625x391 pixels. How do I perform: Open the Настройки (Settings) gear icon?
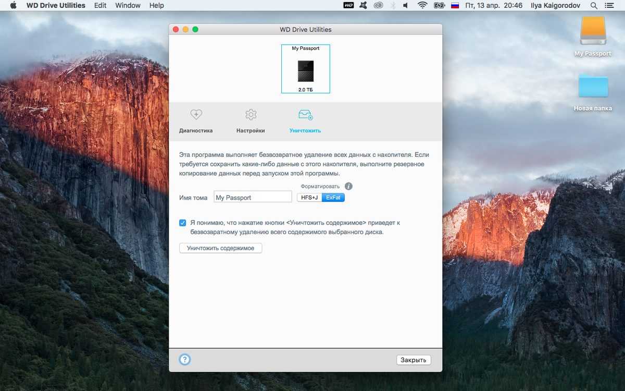coord(251,115)
